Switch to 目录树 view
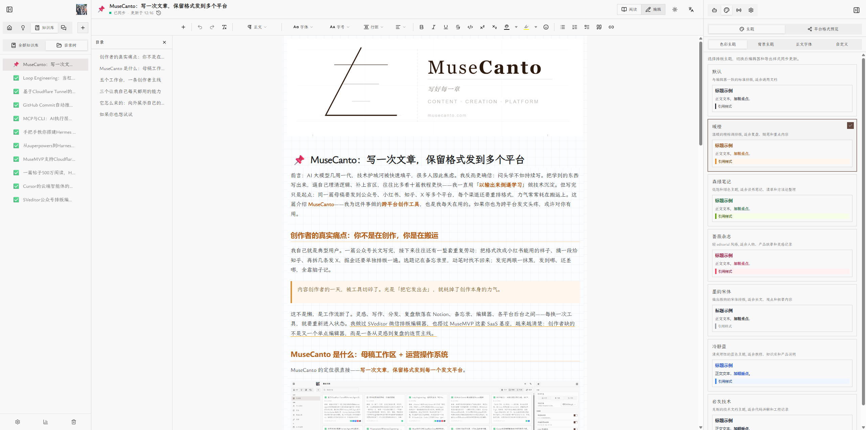The image size is (866, 430). click(x=66, y=45)
